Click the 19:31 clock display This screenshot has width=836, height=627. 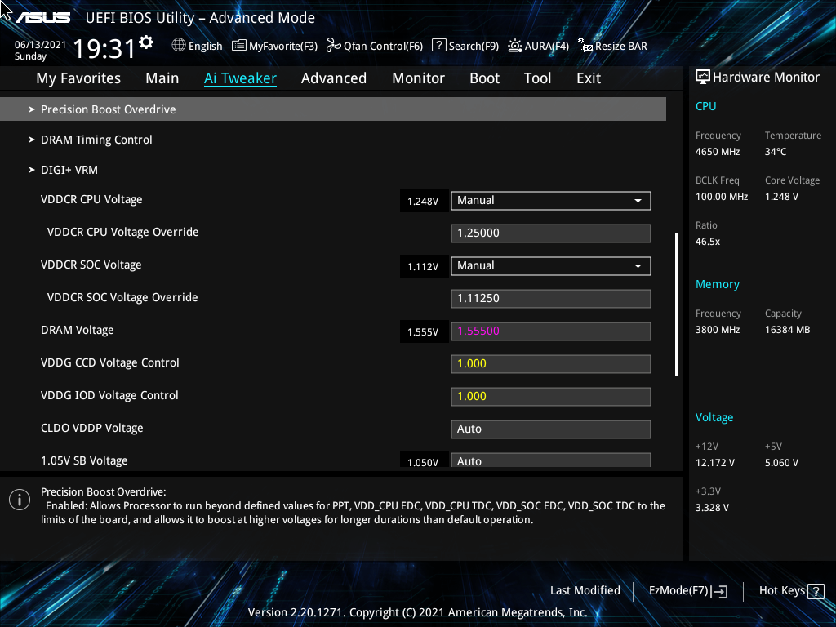tap(104, 48)
